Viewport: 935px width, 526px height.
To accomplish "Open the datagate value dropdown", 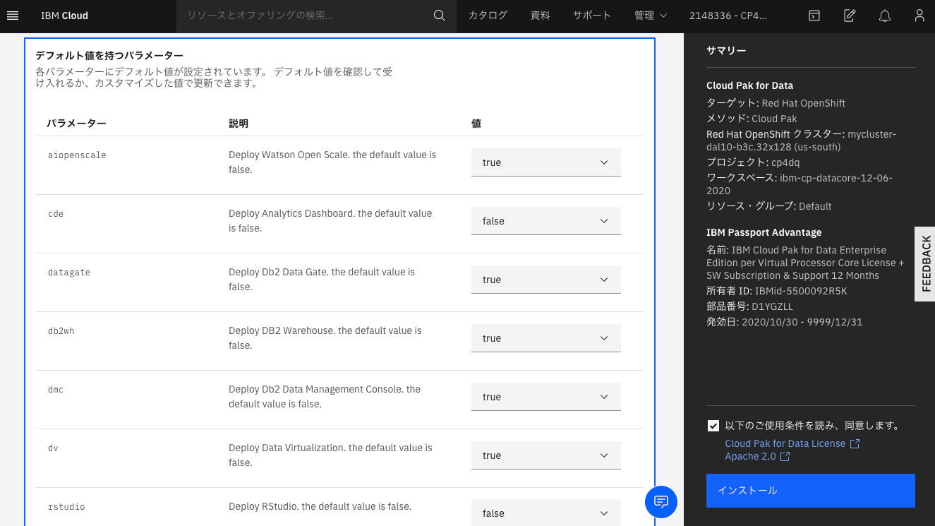I will (x=546, y=280).
